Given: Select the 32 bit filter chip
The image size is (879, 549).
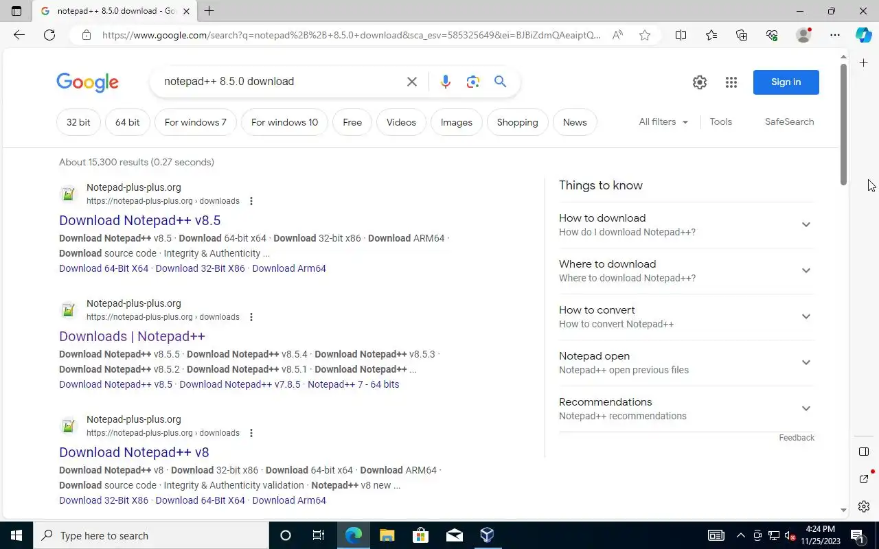Looking at the screenshot, I should (78, 122).
